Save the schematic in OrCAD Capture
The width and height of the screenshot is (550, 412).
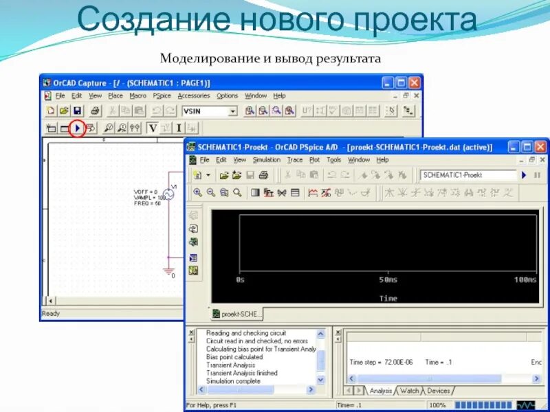(77, 111)
